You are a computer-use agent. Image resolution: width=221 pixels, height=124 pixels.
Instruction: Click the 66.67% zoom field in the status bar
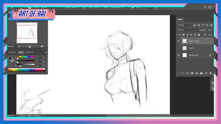click(x=11, y=116)
